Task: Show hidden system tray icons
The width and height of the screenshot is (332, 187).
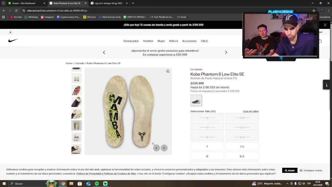Action: [x=287, y=184]
